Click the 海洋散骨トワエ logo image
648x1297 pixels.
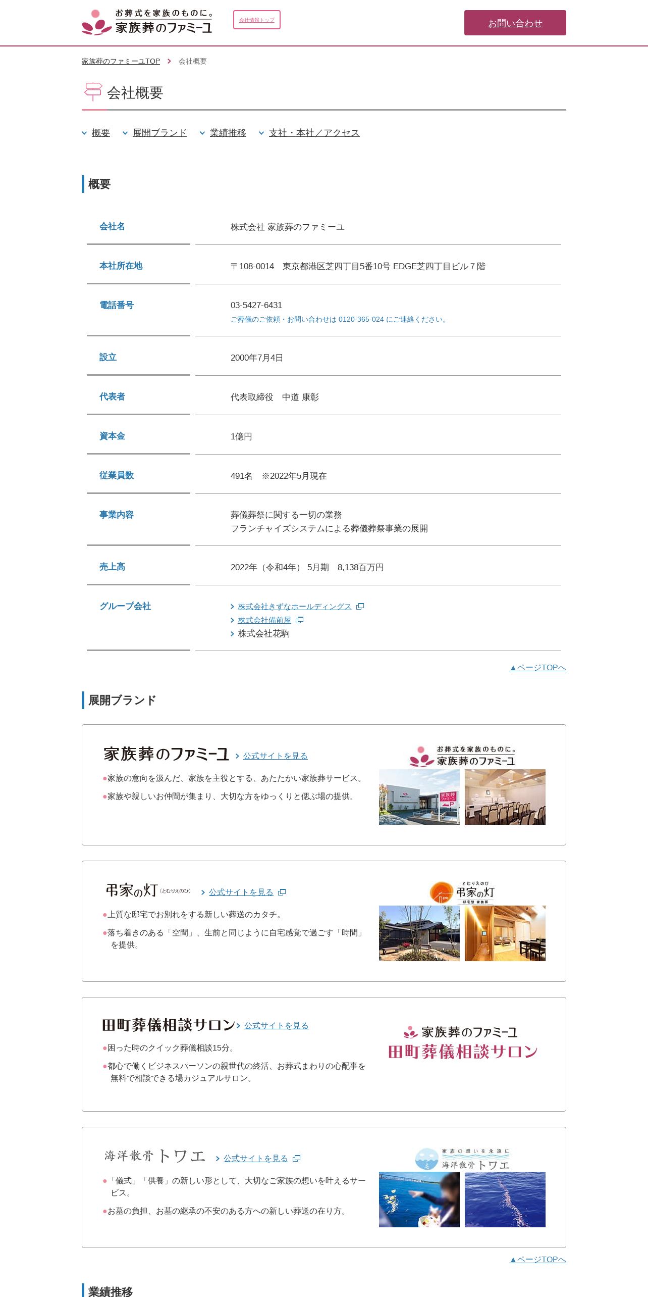tap(462, 1159)
